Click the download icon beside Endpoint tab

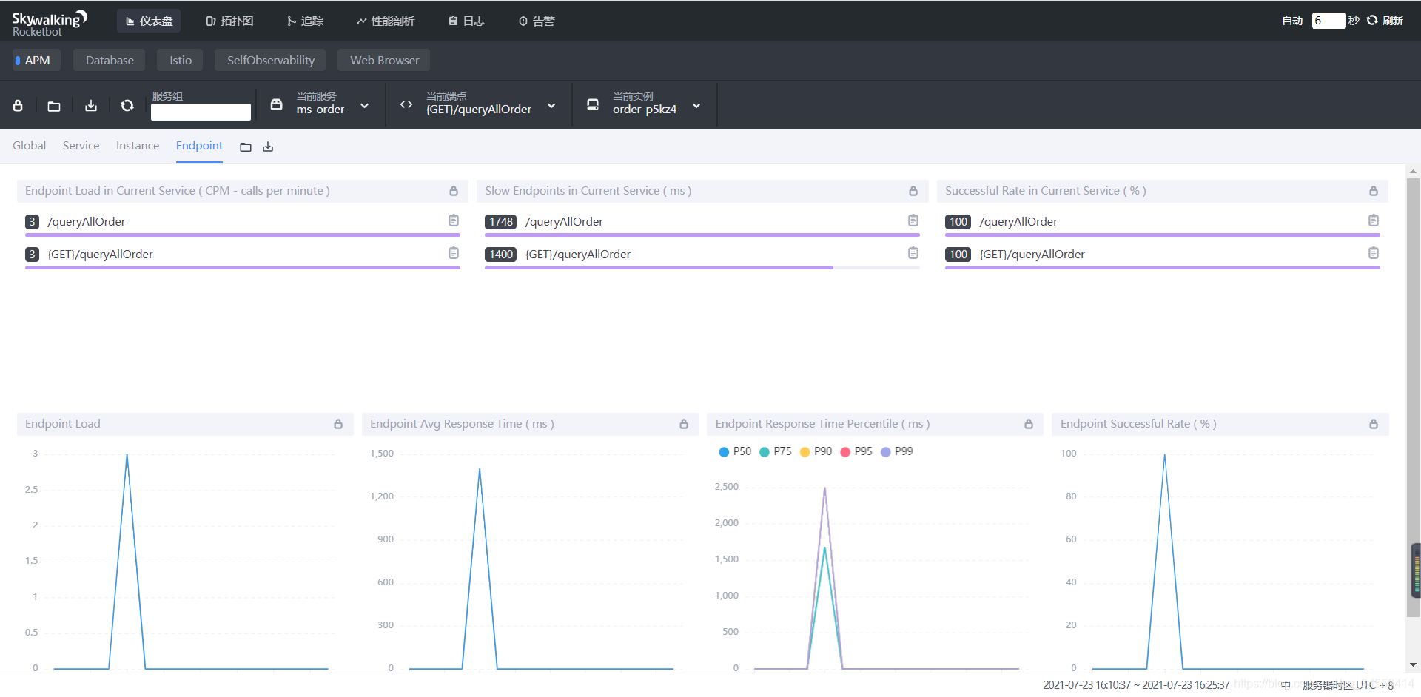[x=268, y=147]
